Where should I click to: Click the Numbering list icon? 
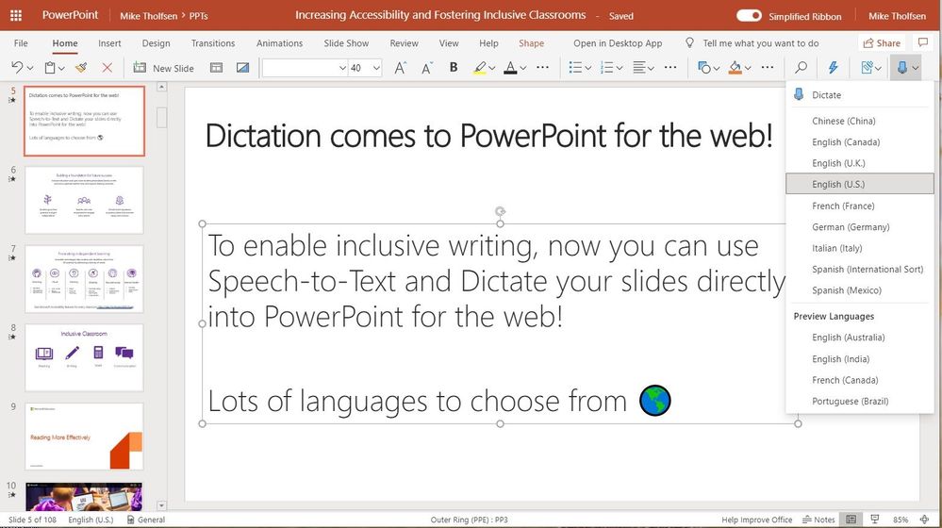tap(606, 68)
